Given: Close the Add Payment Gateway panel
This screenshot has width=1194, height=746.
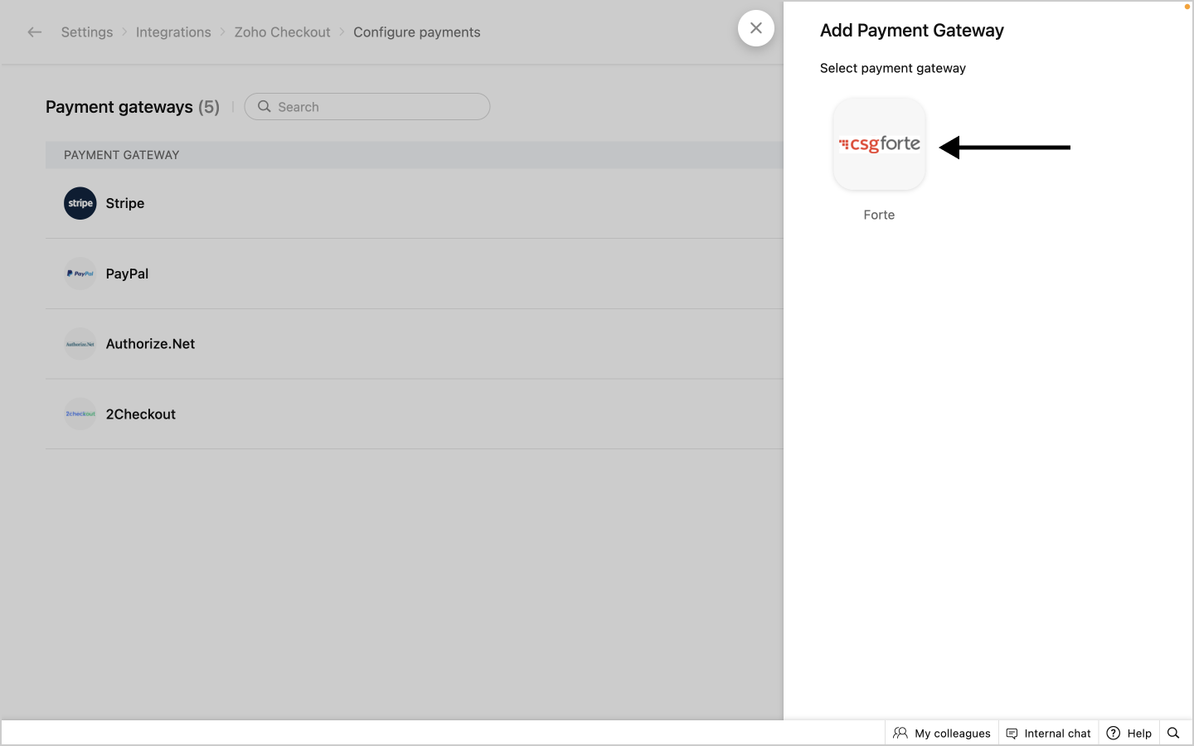Looking at the screenshot, I should [756, 28].
